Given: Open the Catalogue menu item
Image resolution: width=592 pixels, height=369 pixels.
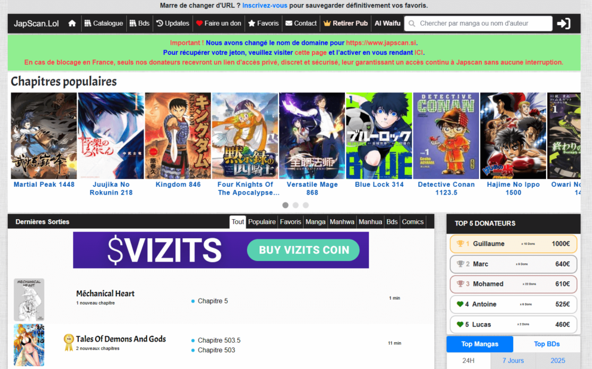Looking at the screenshot, I should coord(103,23).
